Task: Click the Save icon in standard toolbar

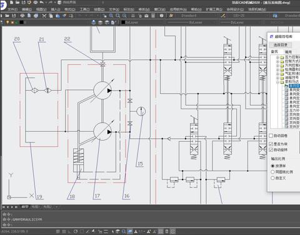Action: (x=14, y=16)
